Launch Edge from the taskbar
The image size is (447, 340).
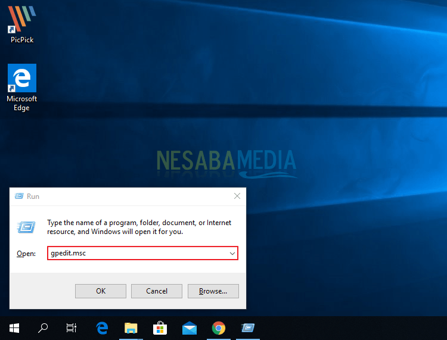point(102,328)
